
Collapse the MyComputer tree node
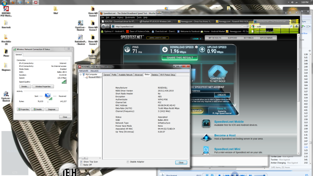(x=81, y=74)
